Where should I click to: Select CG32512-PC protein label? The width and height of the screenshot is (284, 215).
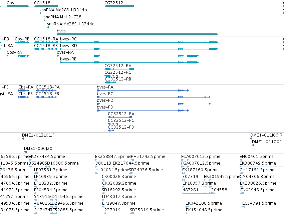[x=121, y=121]
